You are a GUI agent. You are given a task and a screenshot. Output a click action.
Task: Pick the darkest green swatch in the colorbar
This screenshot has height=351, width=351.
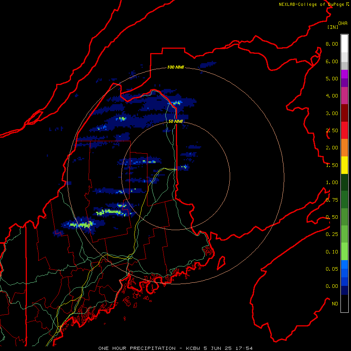(344, 182)
